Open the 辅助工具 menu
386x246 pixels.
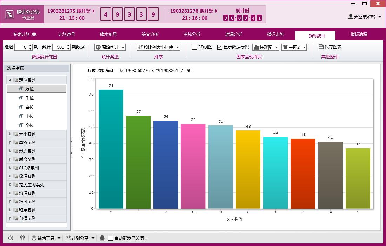[x=46, y=238]
